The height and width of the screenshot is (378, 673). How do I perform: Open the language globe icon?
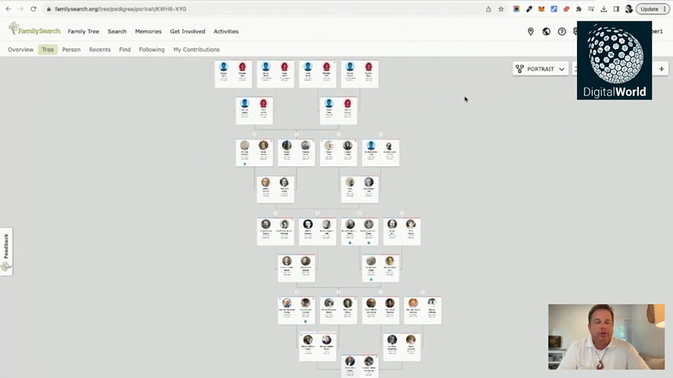pos(547,31)
